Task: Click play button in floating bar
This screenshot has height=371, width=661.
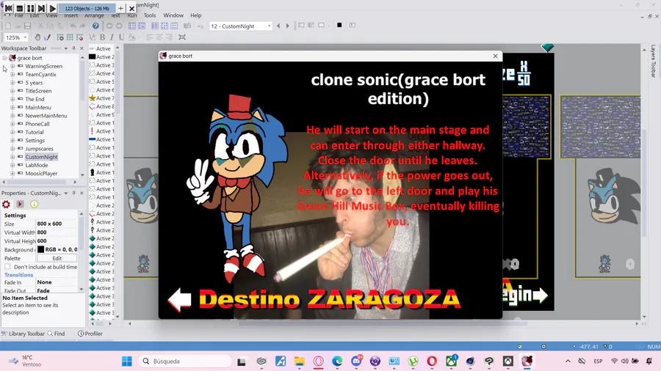Action: coord(52,8)
